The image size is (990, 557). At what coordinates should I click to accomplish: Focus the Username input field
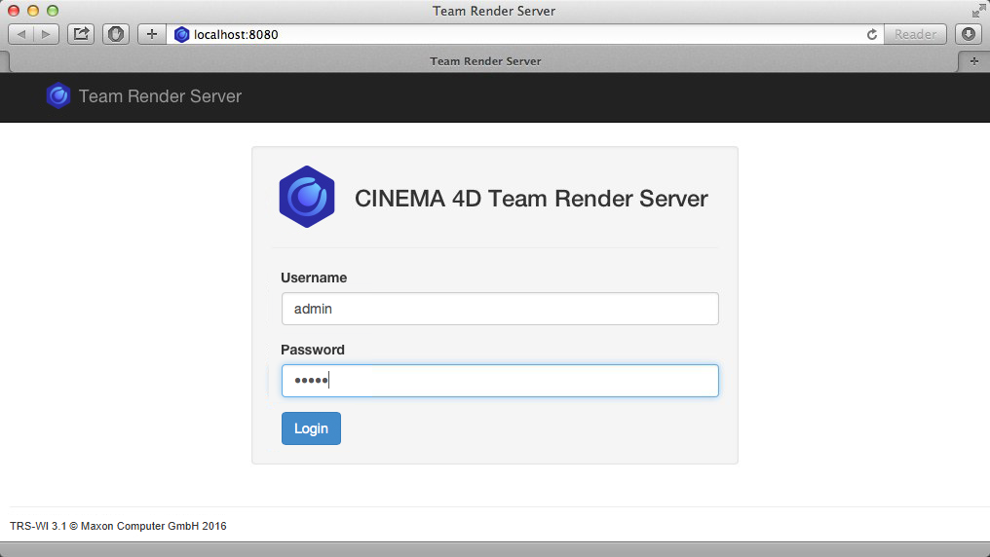499,309
